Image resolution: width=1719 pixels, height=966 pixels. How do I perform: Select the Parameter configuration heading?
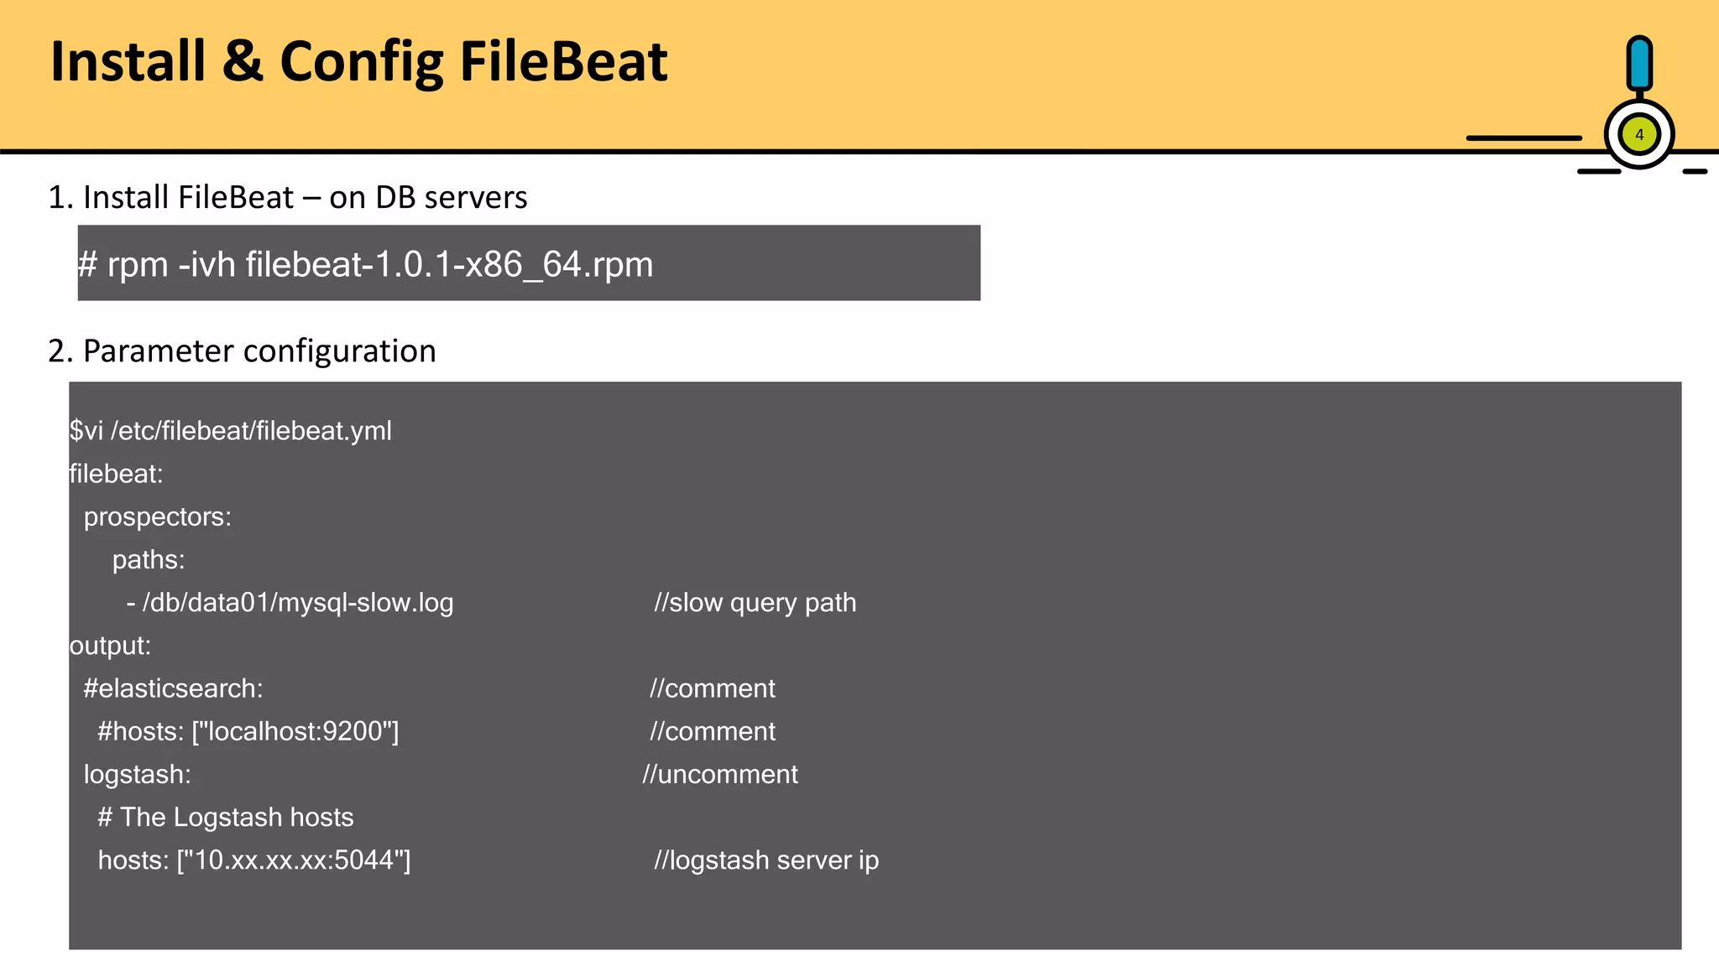click(x=243, y=351)
